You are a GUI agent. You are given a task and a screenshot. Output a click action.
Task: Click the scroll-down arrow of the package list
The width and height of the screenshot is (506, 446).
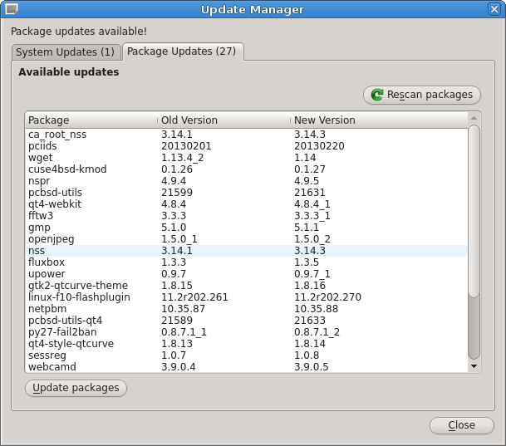[x=474, y=366]
